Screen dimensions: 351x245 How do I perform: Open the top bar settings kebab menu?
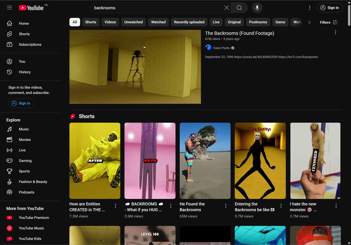tap(310, 8)
